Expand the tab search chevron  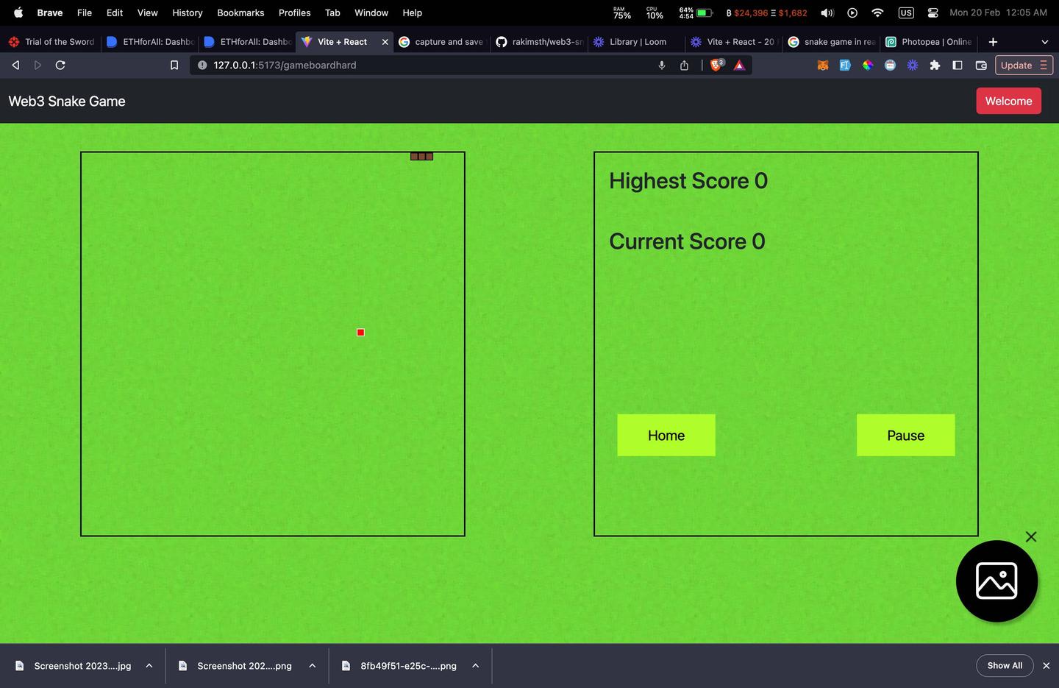[x=1044, y=42]
